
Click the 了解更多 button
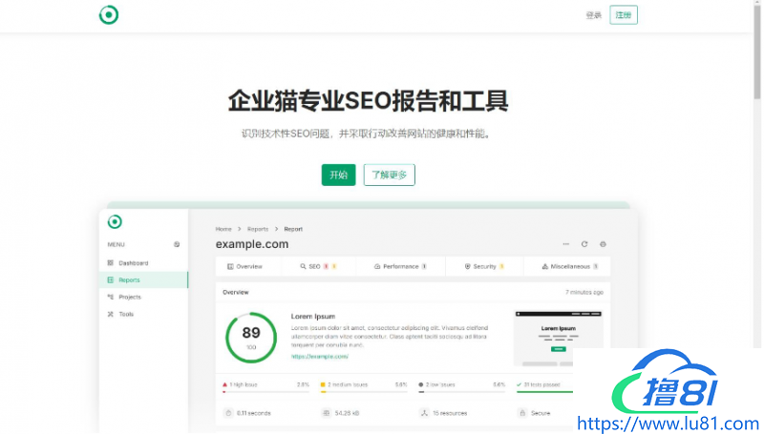tap(389, 175)
